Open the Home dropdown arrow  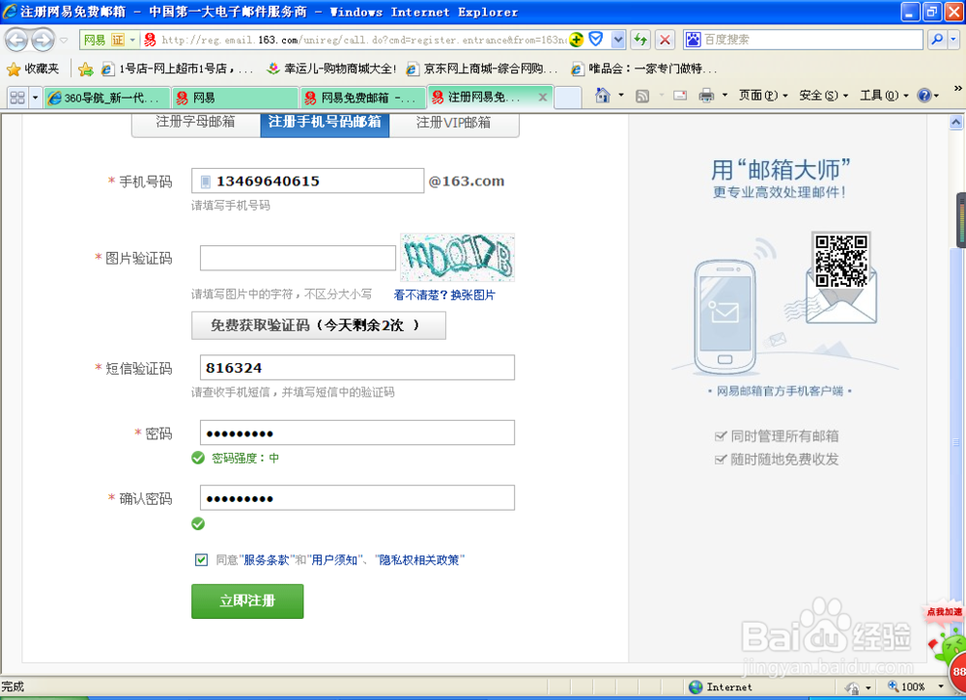click(x=621, y=96)
